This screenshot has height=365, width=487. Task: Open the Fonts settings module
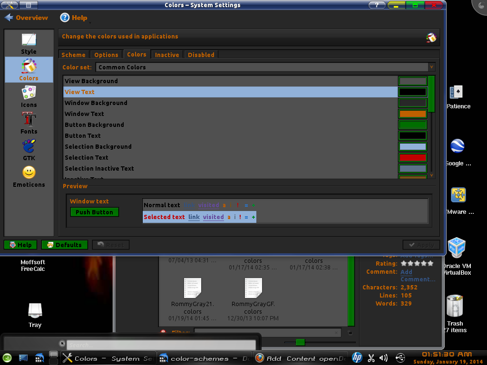(29, 123)
